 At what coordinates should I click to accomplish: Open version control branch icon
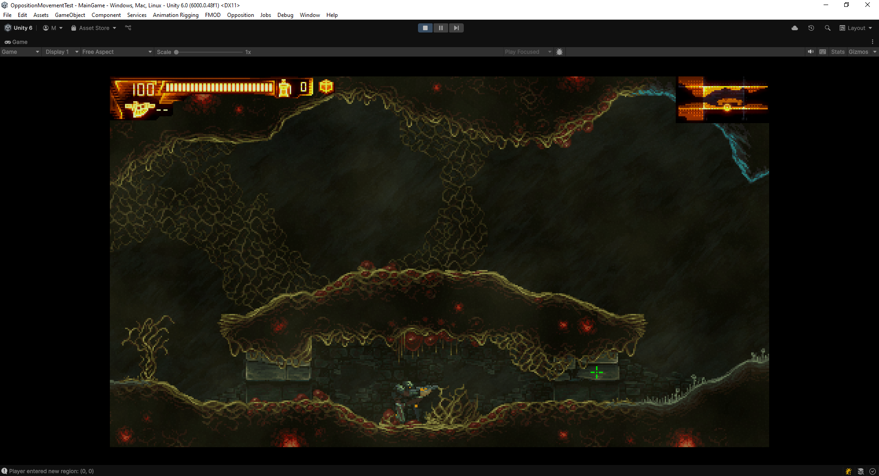tap(128, 28)
